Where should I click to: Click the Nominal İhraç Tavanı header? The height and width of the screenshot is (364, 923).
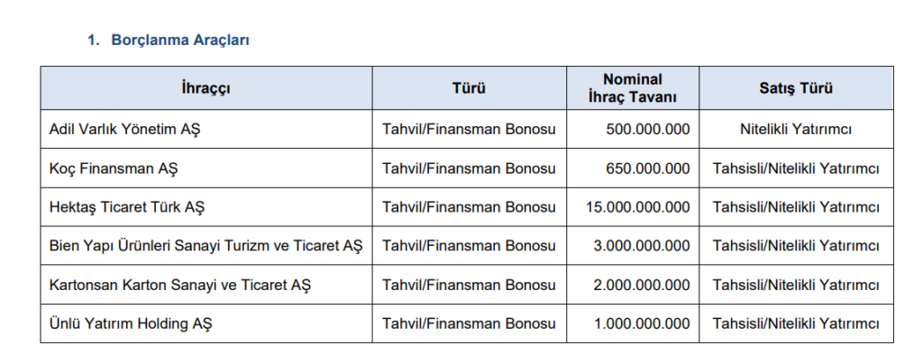pyautogui.click(x=633, y=88)
